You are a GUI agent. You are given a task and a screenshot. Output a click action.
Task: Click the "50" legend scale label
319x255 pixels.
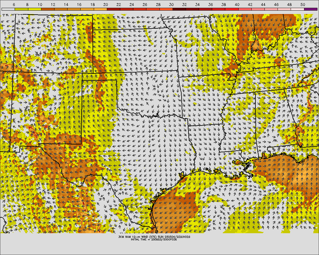[302, 4]
